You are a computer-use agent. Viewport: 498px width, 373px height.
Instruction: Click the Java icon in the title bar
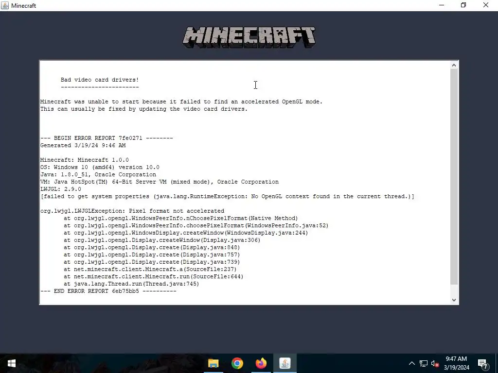tap(5, 5)
